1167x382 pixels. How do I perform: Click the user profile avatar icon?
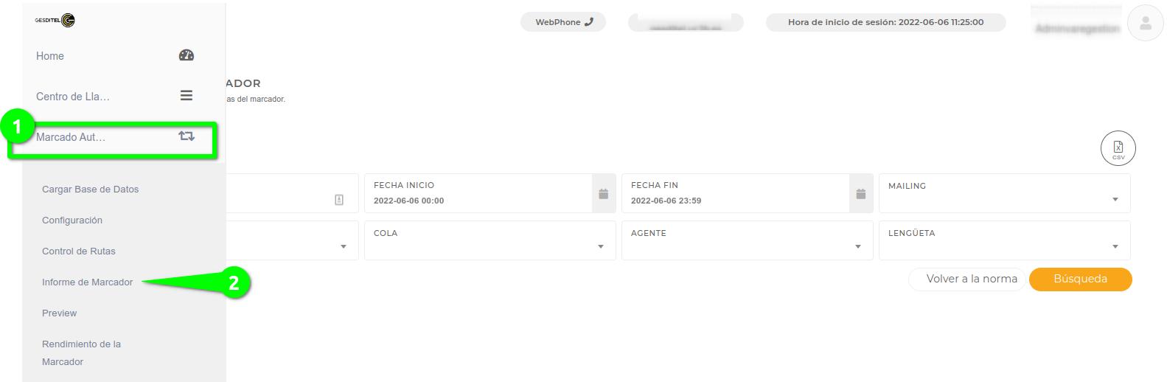coord(1145,24)
